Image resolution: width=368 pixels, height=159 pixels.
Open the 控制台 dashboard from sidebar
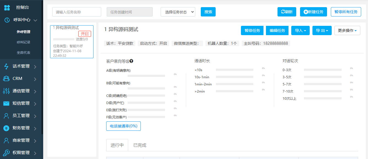point(7,7)
